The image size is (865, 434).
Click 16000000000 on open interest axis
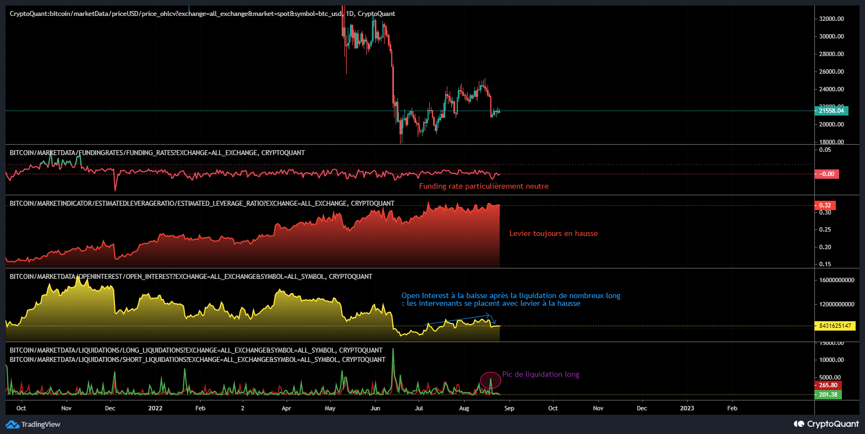[836, 280]
